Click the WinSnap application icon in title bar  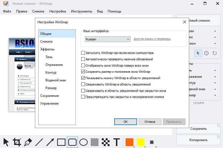point(6,4)
